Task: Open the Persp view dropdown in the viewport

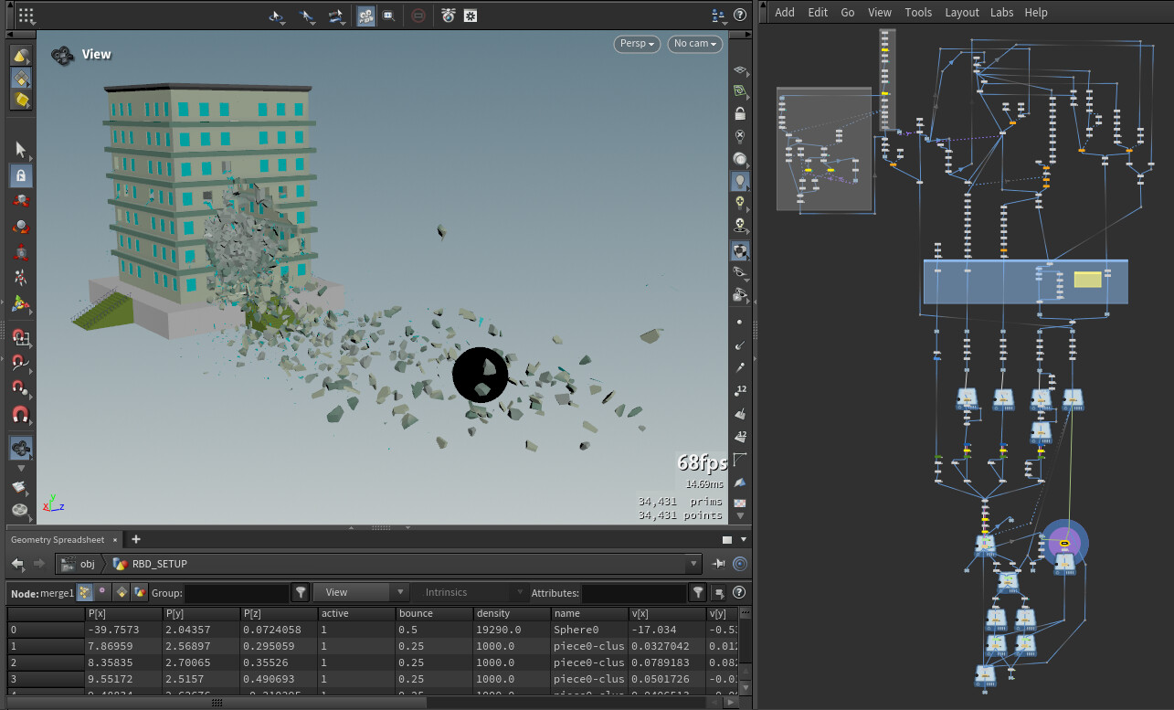Action: click(636, 44)
